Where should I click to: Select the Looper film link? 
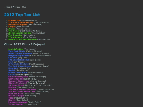(12, 27)
